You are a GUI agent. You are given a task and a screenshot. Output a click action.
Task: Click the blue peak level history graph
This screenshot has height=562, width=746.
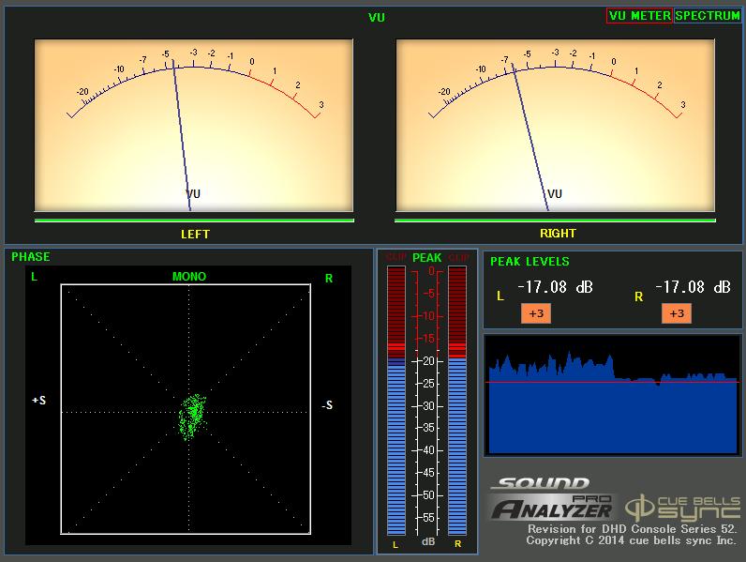[x=611, y=394]
